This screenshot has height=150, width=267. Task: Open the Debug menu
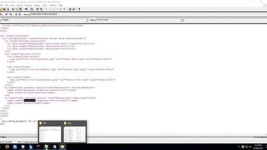tap(37, 5)
